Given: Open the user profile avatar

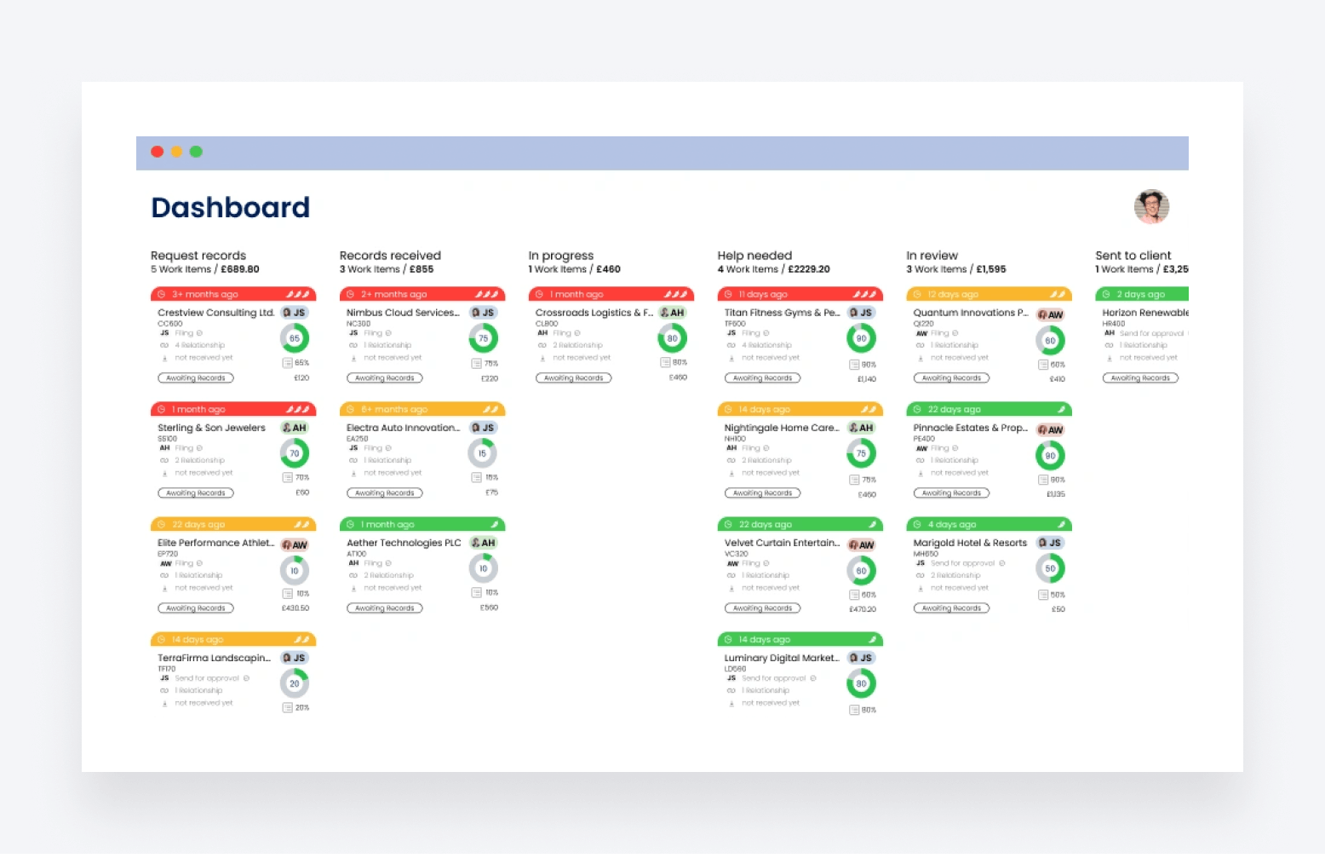Looking at the screenshot, I should click(1151, 206).
